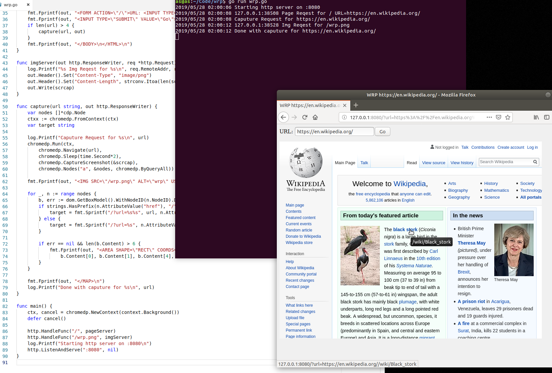552x373 pixels.
Task: Click the Theresa May portrait thumbnail
Action: (514, 250)
